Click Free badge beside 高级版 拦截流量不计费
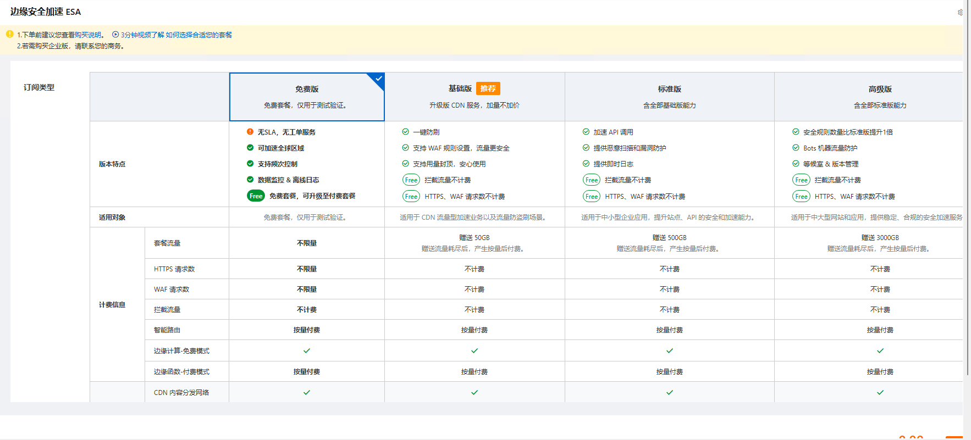971x440 pixels. [801, 180]
